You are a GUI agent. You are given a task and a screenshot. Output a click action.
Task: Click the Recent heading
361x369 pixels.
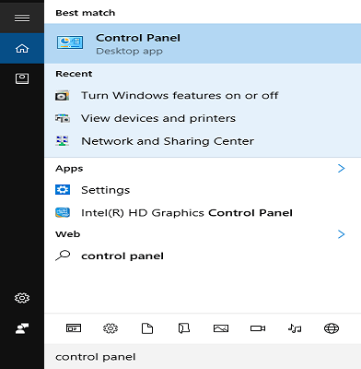(74, 74)
